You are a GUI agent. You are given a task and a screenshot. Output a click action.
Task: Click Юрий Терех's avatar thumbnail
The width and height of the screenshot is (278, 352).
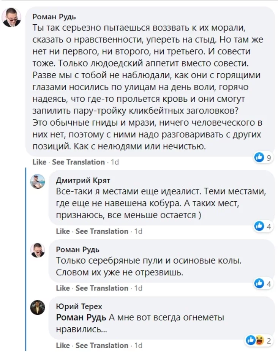38,307
